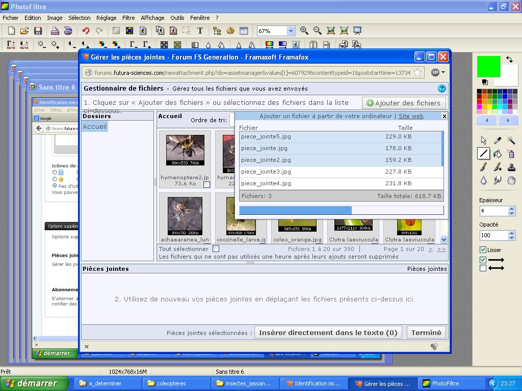Select the Accueil folder in Dossiers

click(x=94, y=126)
